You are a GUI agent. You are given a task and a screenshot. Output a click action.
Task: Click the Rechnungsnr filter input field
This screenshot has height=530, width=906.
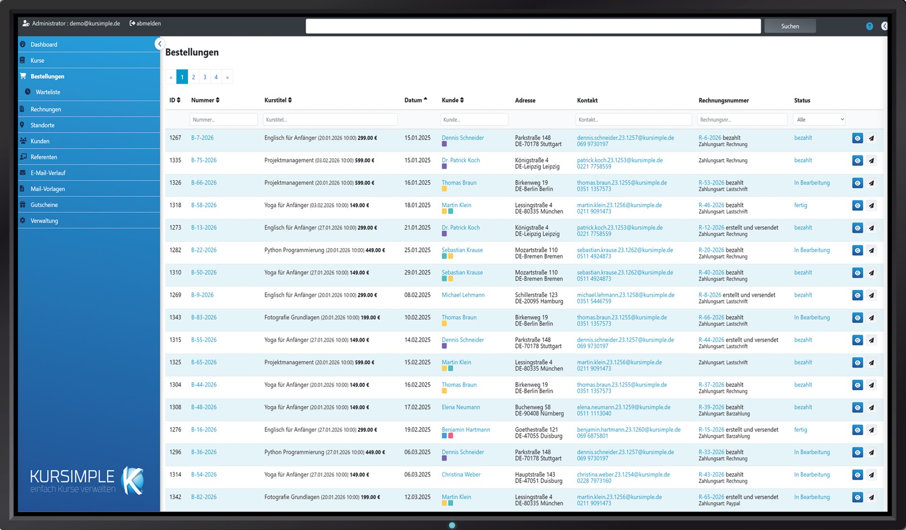(742, 120)
